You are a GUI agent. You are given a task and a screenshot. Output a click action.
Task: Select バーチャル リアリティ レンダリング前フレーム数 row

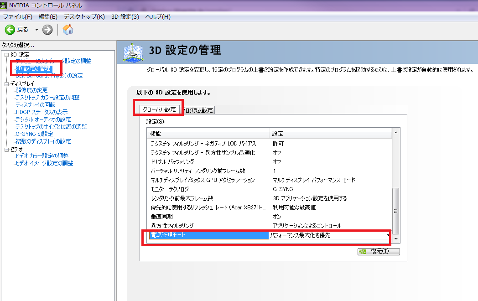click(270, 171)
